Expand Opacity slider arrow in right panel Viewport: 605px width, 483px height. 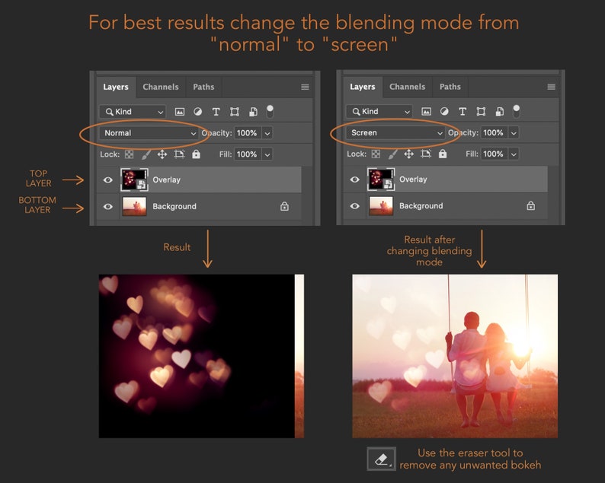tap(514, 133)
